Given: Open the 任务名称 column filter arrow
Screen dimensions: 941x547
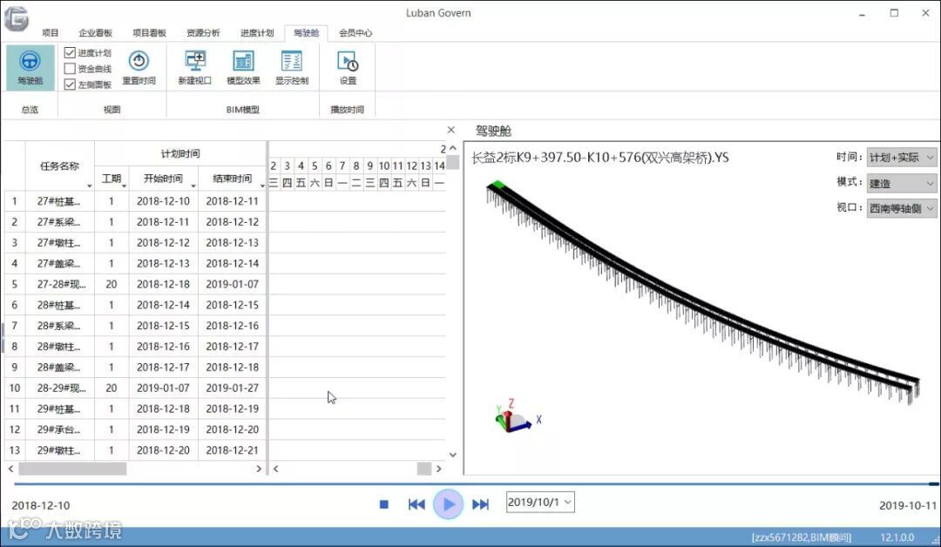Looking at the screenshot, I should point(90,186).
